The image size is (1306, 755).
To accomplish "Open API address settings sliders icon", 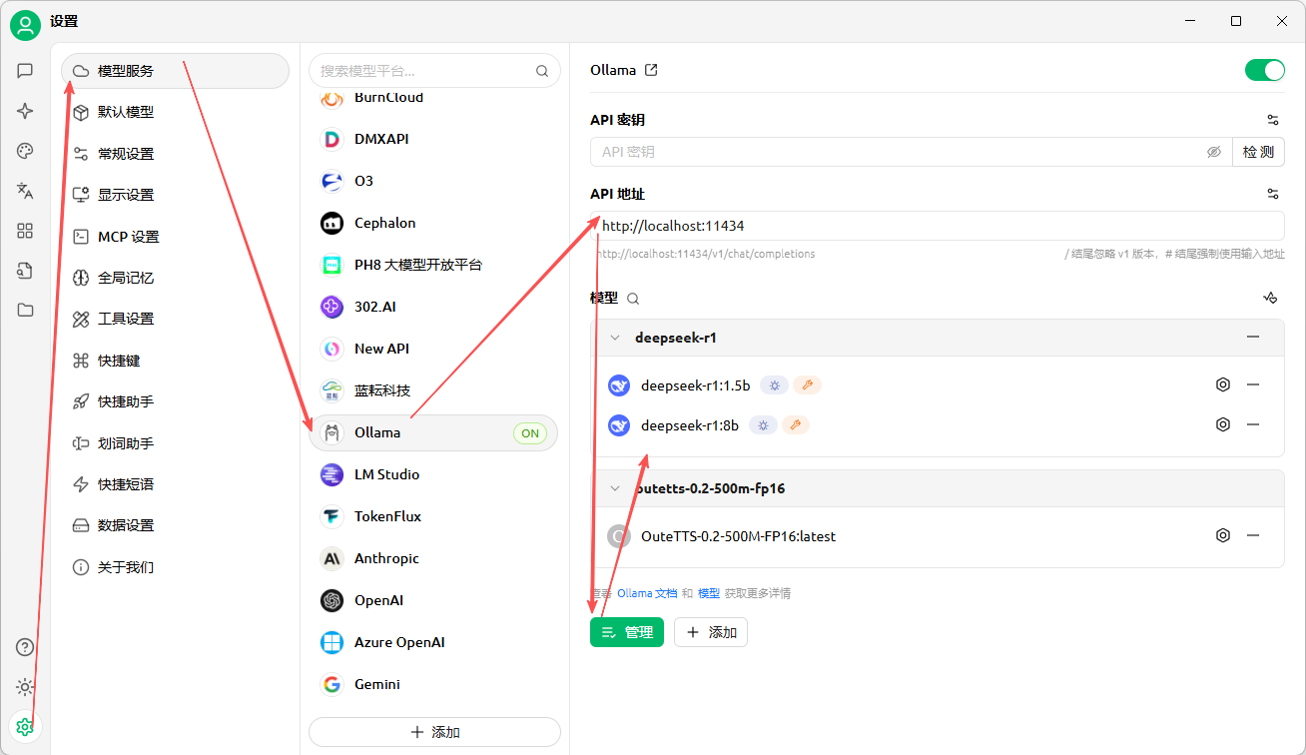I will tap(1273, 194).
